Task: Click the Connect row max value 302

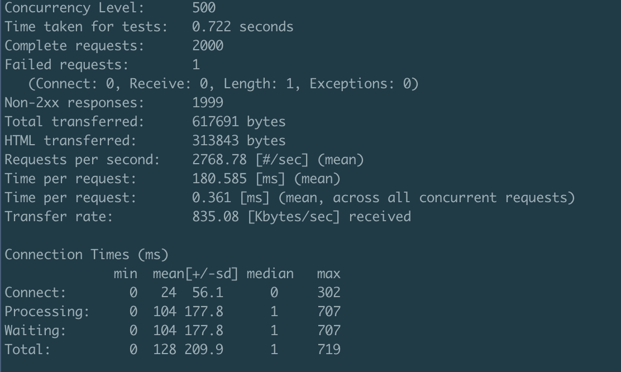Action: pyautogui.click(x=328, y=293)
